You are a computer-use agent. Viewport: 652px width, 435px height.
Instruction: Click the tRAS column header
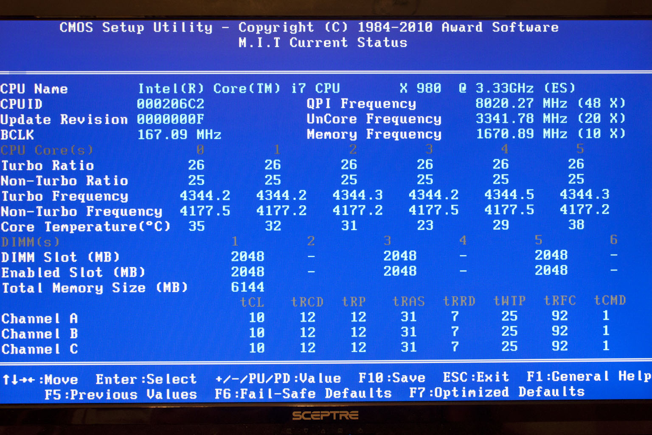[408, 302]
